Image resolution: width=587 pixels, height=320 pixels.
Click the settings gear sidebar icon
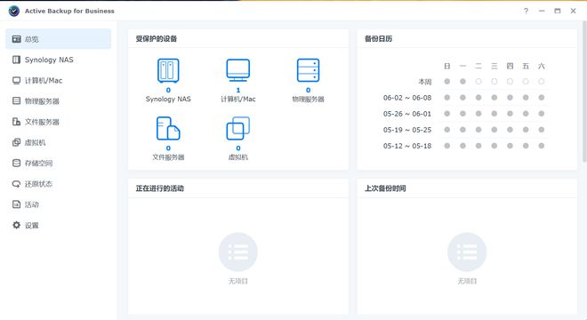click(x=17, y=225)
